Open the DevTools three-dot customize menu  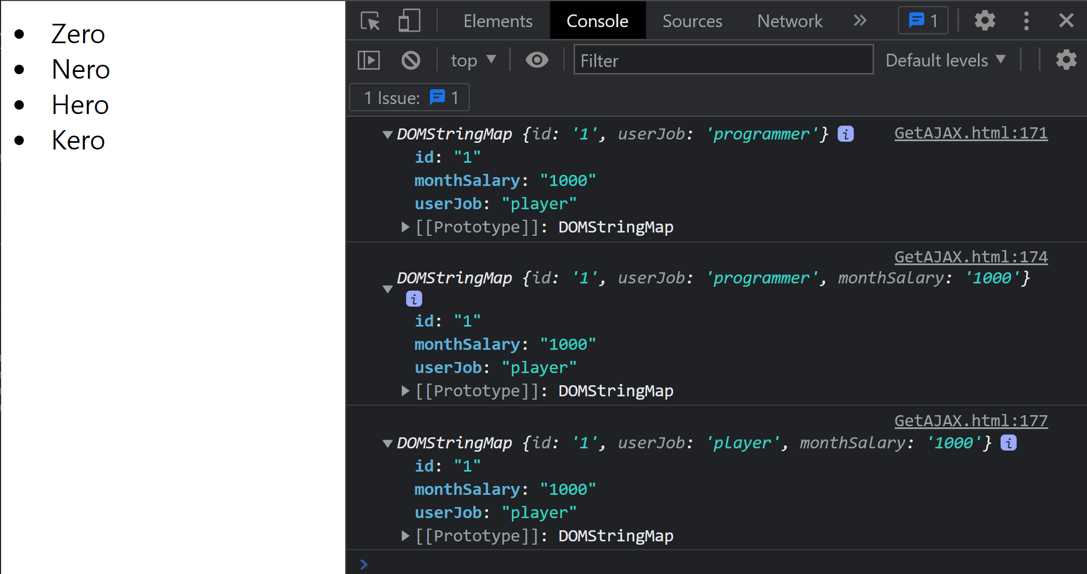1026,21
